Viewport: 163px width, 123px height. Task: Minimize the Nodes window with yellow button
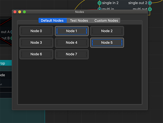(x=20, y=12)
